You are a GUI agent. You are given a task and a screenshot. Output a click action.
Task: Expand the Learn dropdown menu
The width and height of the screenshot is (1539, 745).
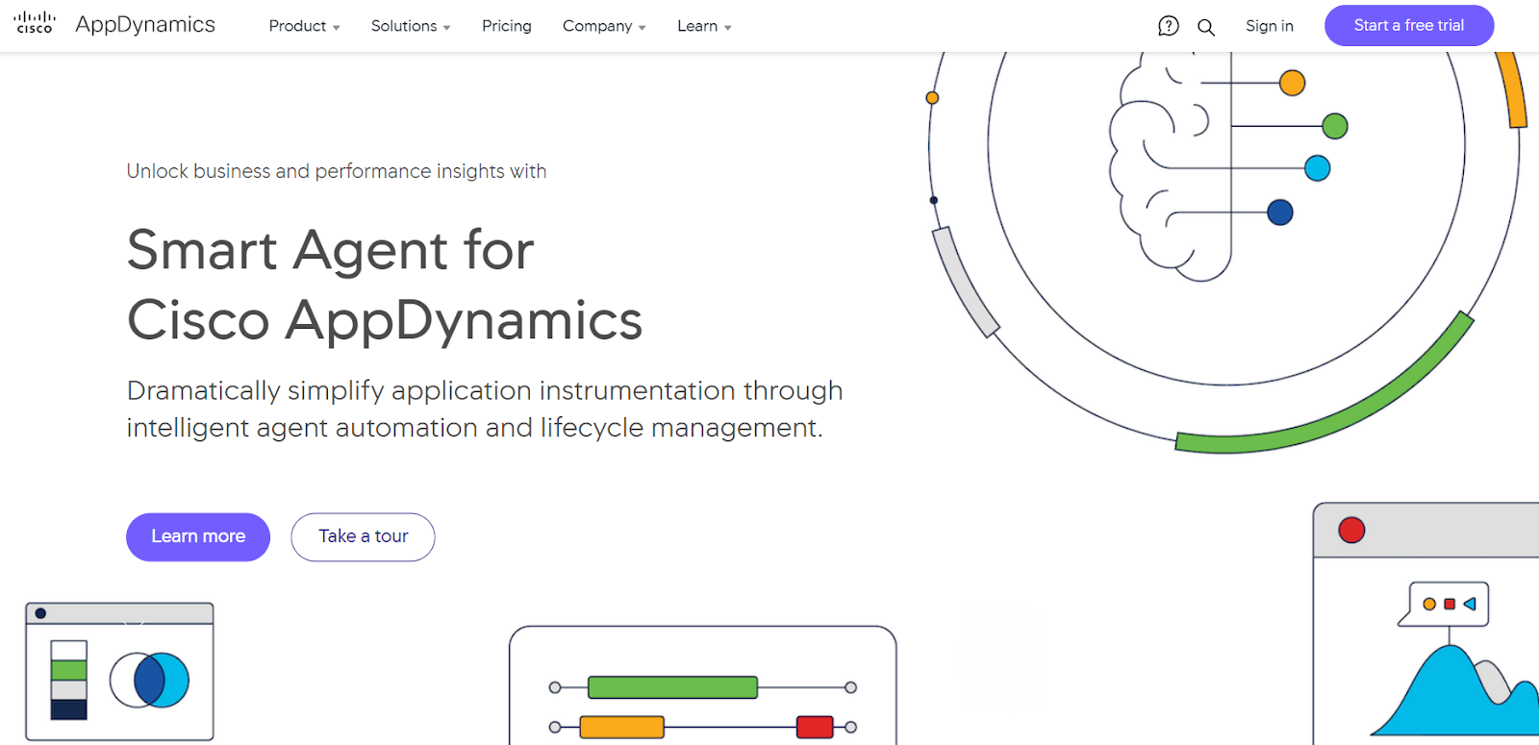coord(704,26)
